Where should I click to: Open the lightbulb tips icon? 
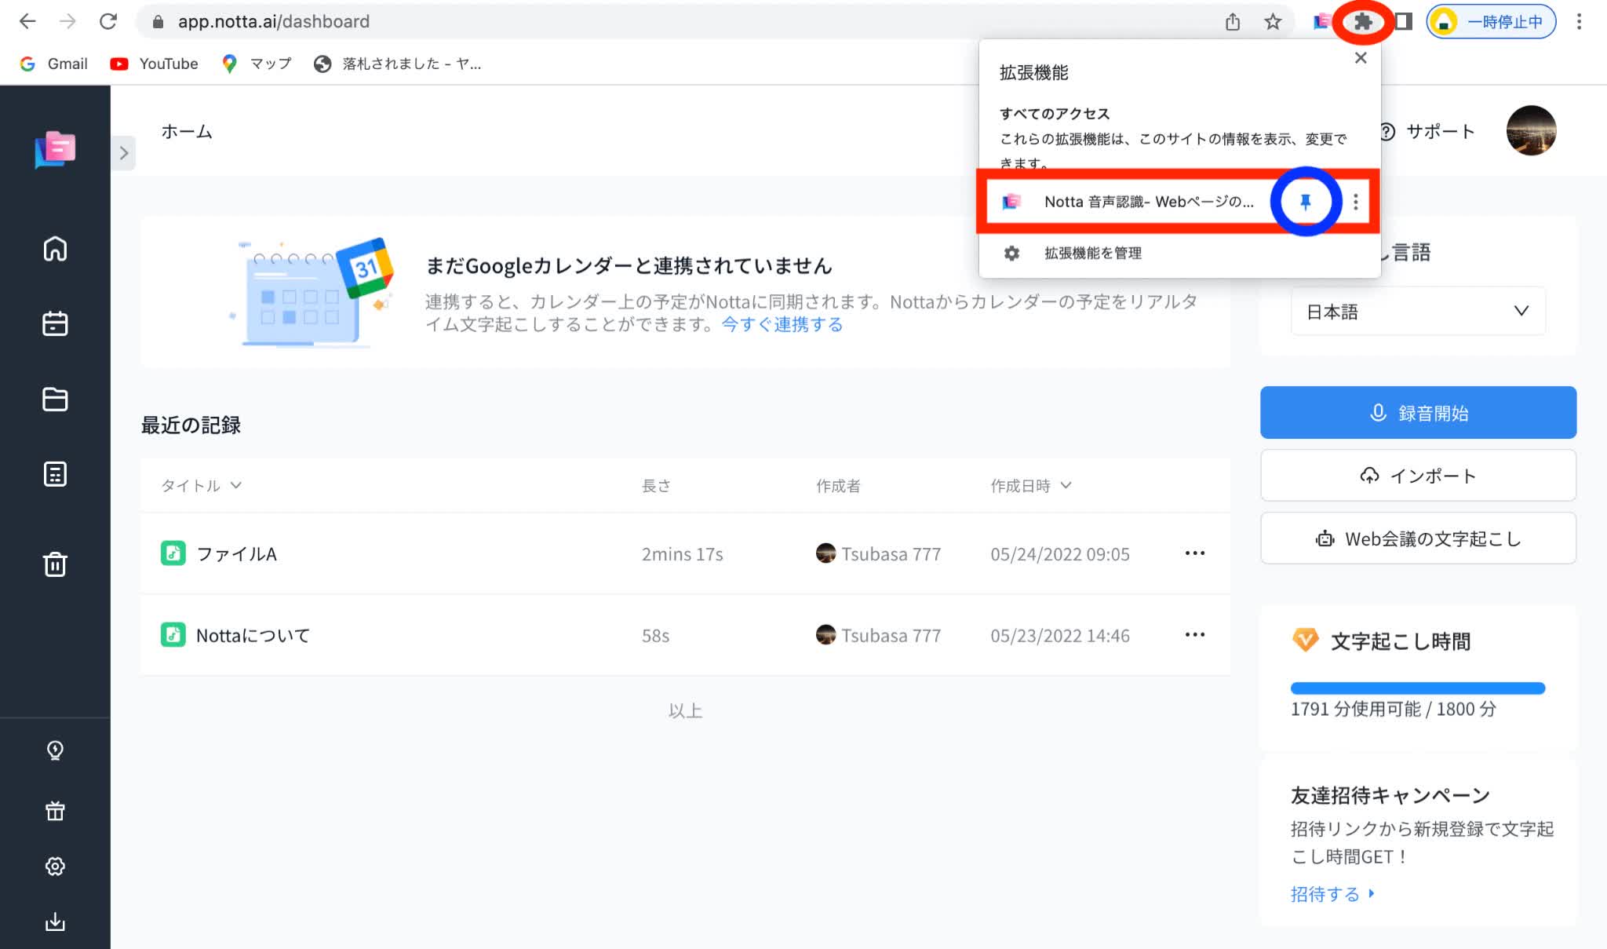pyautogui.click(x=55, y=750)
